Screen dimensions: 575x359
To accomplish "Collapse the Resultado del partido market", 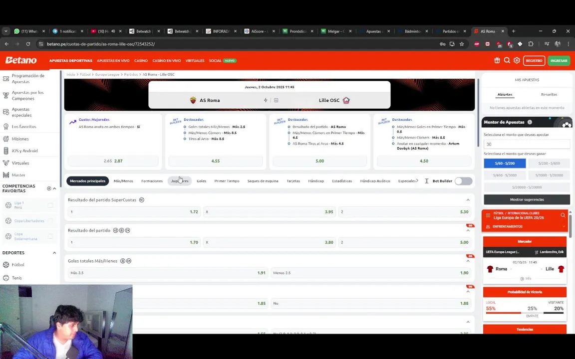I will click(468, 230).
